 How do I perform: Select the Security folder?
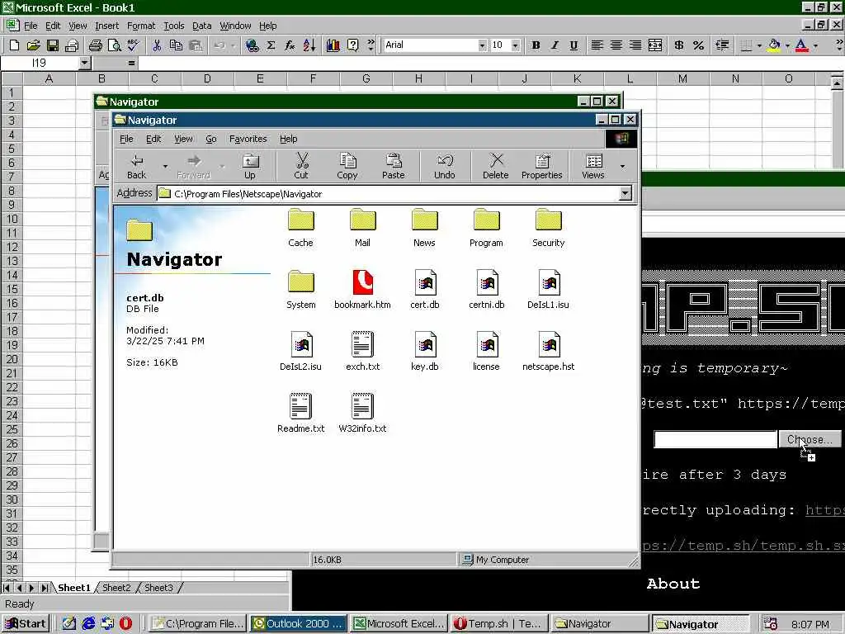coord(549,228)
